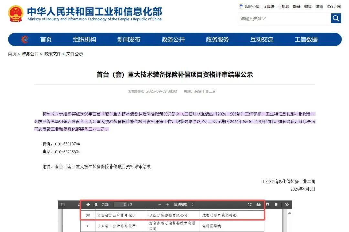Download the PDF attachment
The width and height of the screenshot is (349, 232).
click(268, 205)
